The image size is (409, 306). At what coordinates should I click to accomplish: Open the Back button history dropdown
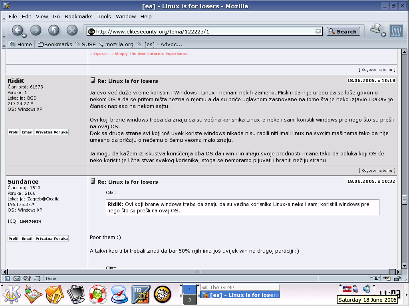[x=24, y=35]
